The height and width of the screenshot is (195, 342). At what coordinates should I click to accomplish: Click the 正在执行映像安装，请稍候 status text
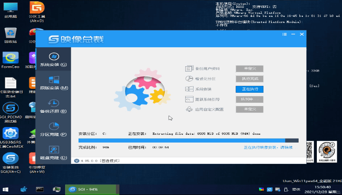click(x=270, y=147)
